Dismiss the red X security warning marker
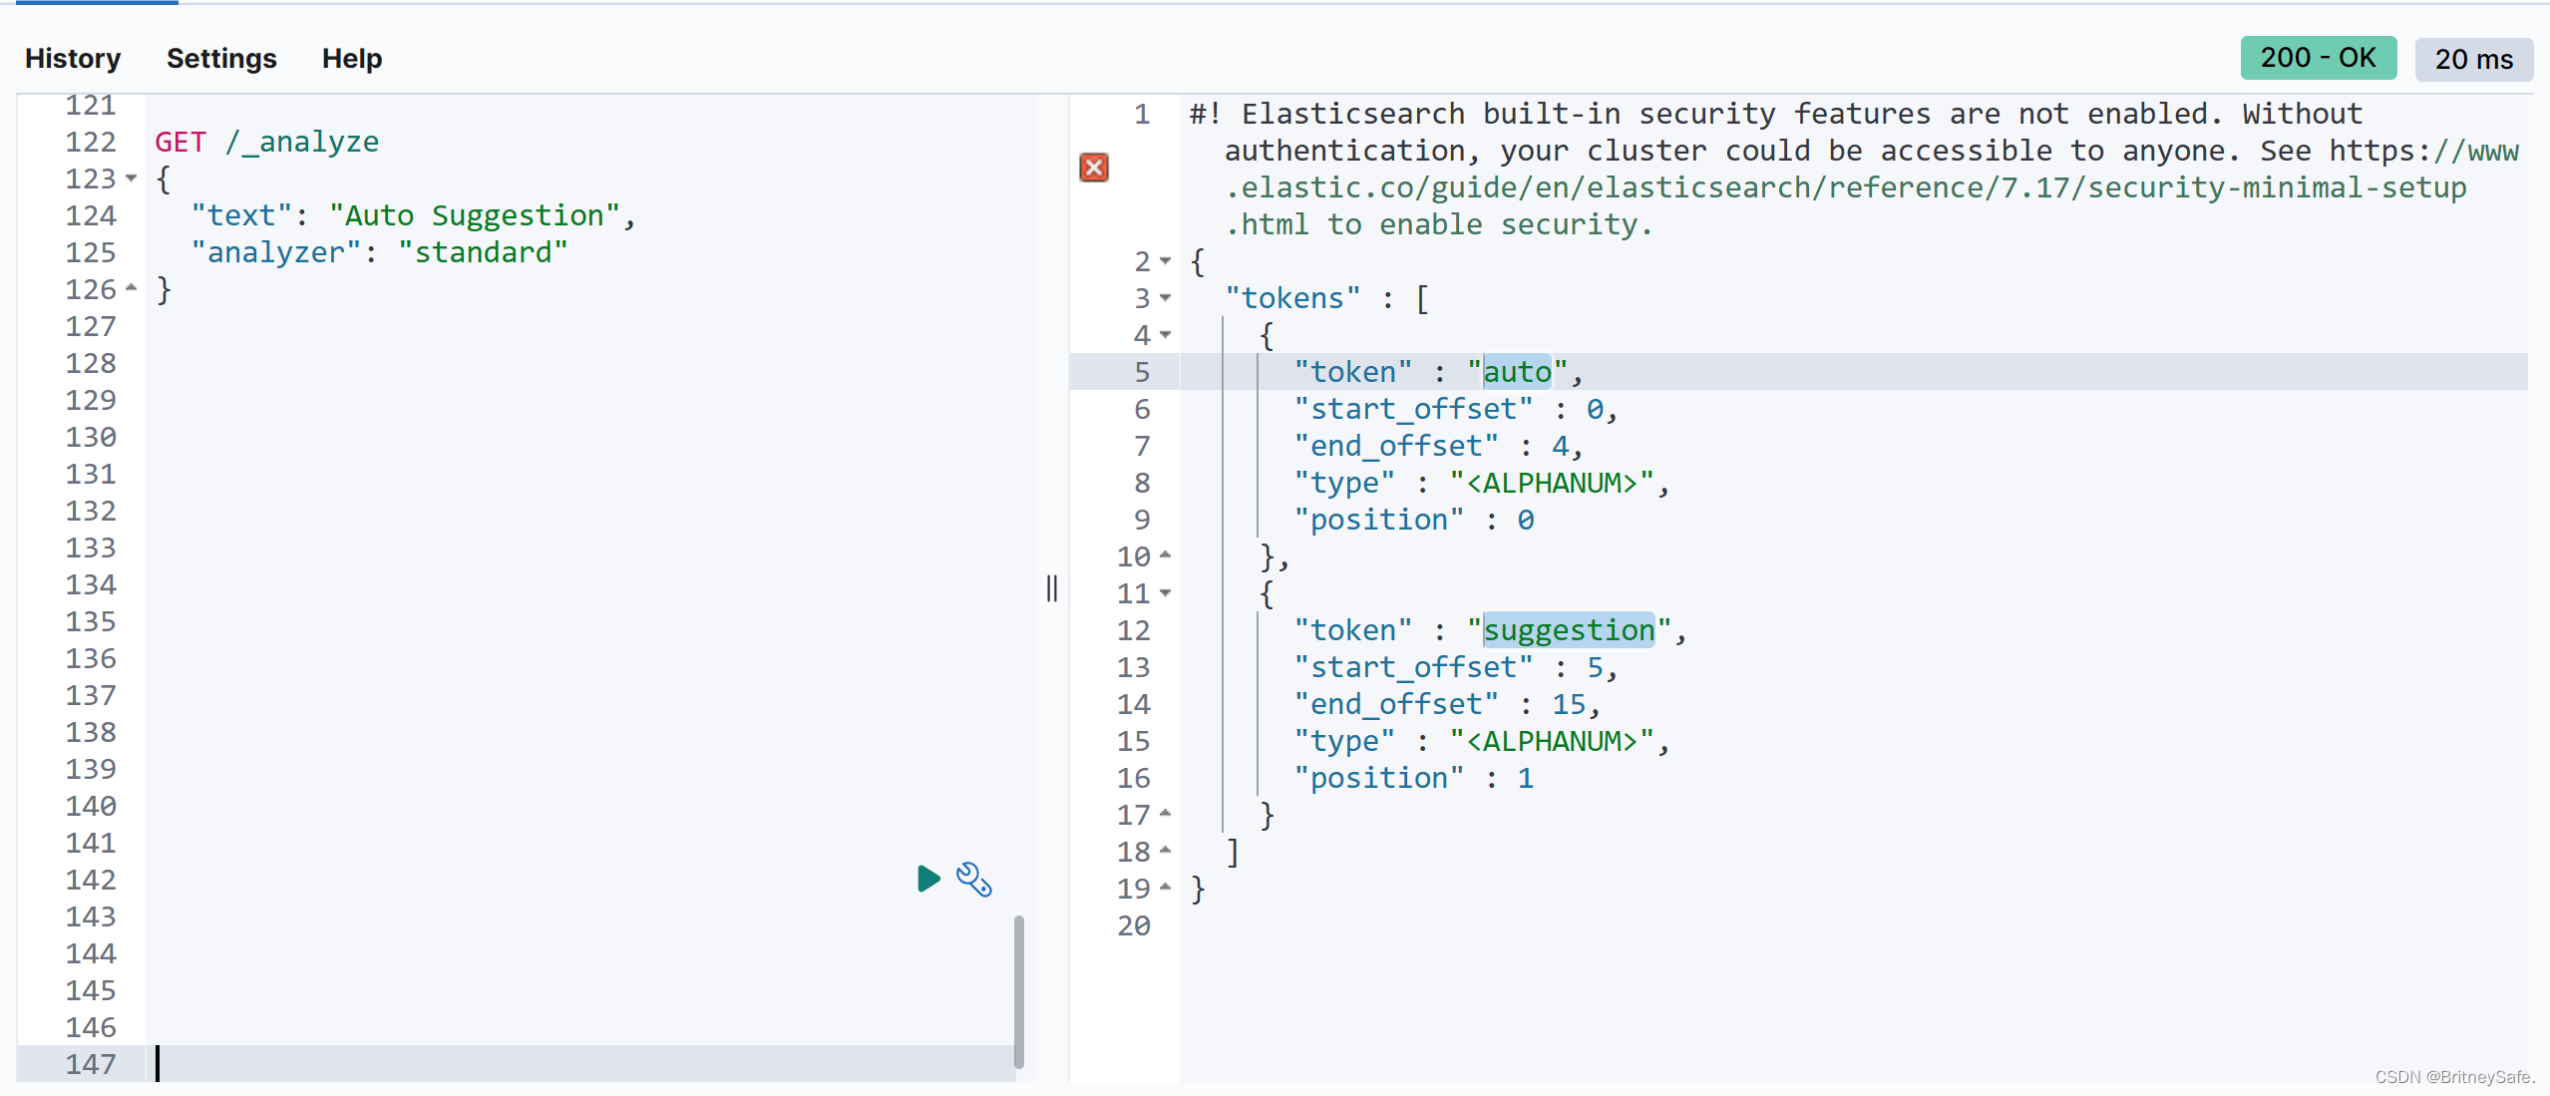Image resolution: width=2550 pixels, height=1096 pixels. [x=1094, y=168]
